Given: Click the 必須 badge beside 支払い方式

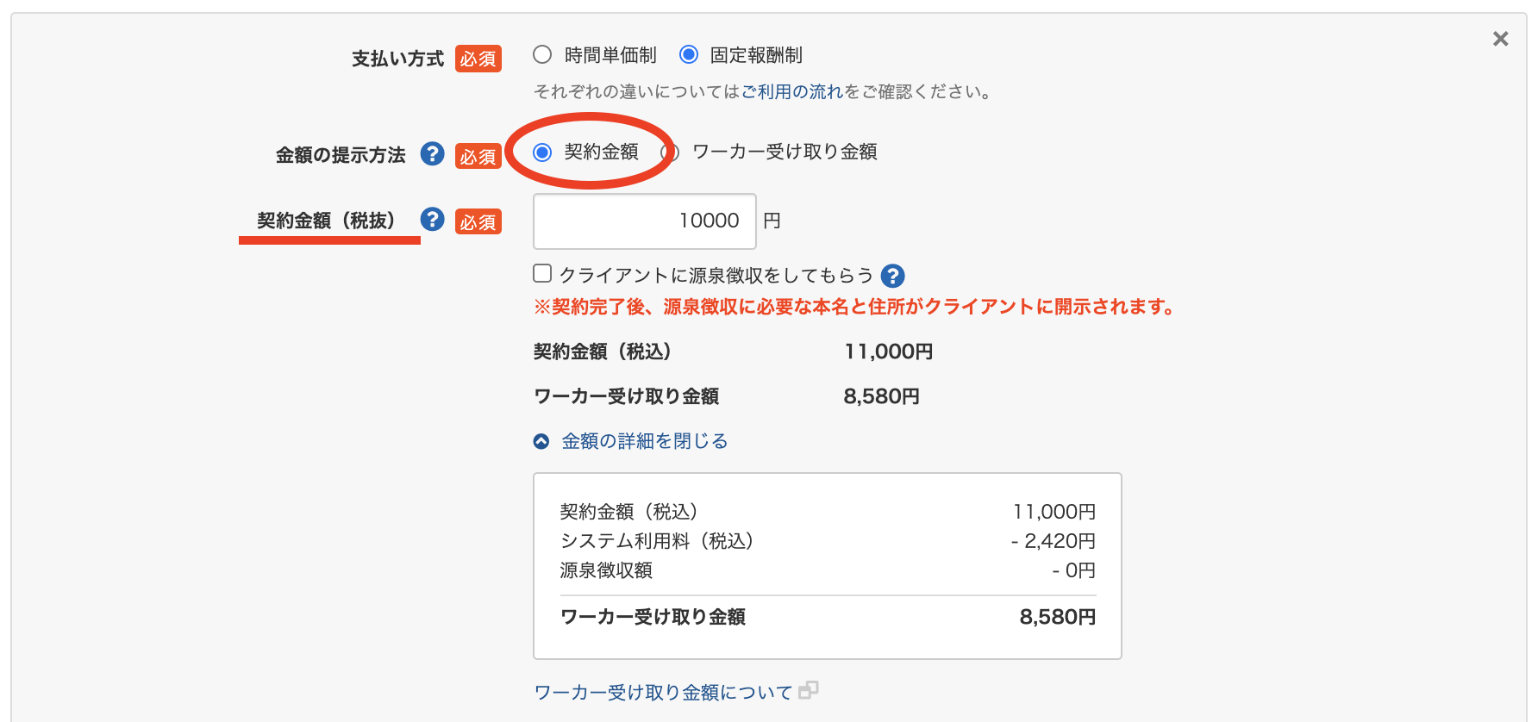Looking at the screenshot, I should pyautogui.click(x=478, y=59).
